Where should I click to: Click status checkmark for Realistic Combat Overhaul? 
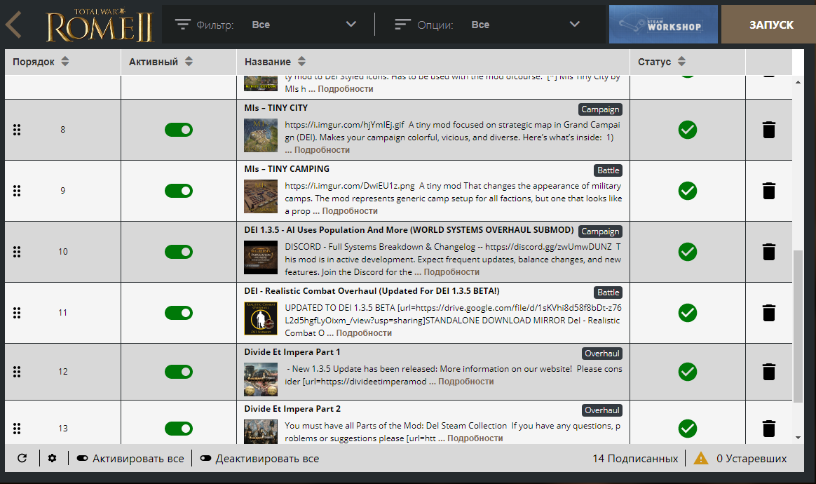click(x=688, y=313)
